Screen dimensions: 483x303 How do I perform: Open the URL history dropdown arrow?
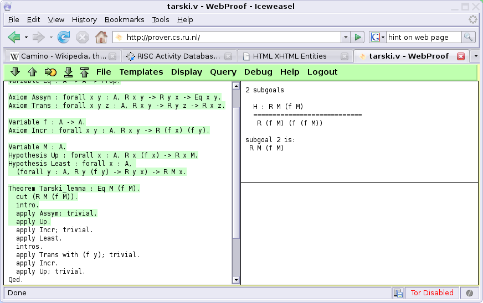(x=346, y=38)
